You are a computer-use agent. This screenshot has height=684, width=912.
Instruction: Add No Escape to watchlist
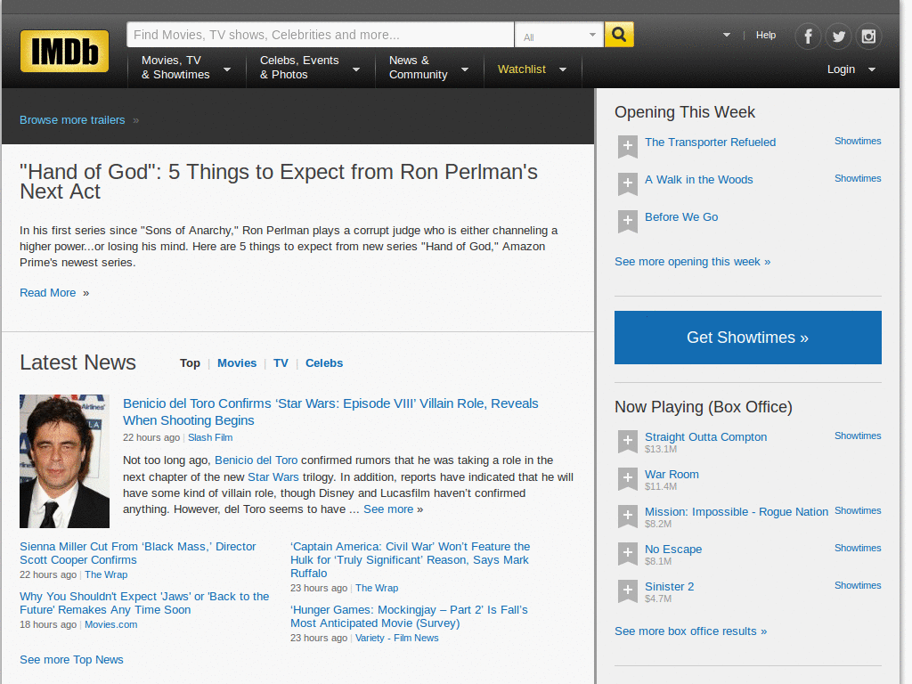pyautogui.click(x=628, y=554)
